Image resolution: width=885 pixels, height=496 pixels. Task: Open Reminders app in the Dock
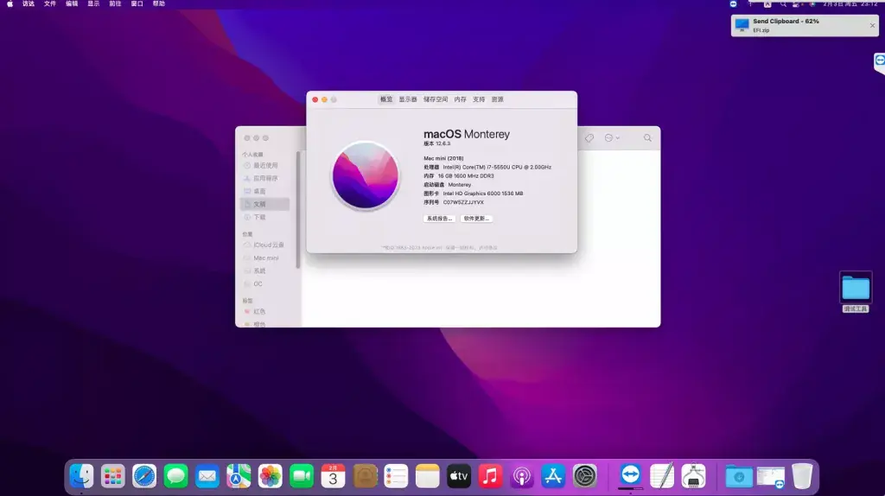tap(396, 476)
